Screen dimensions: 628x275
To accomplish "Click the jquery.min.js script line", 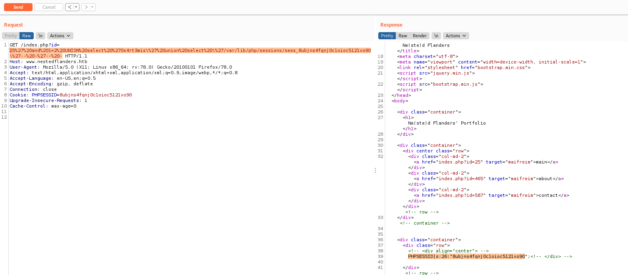I will point(436,73).
